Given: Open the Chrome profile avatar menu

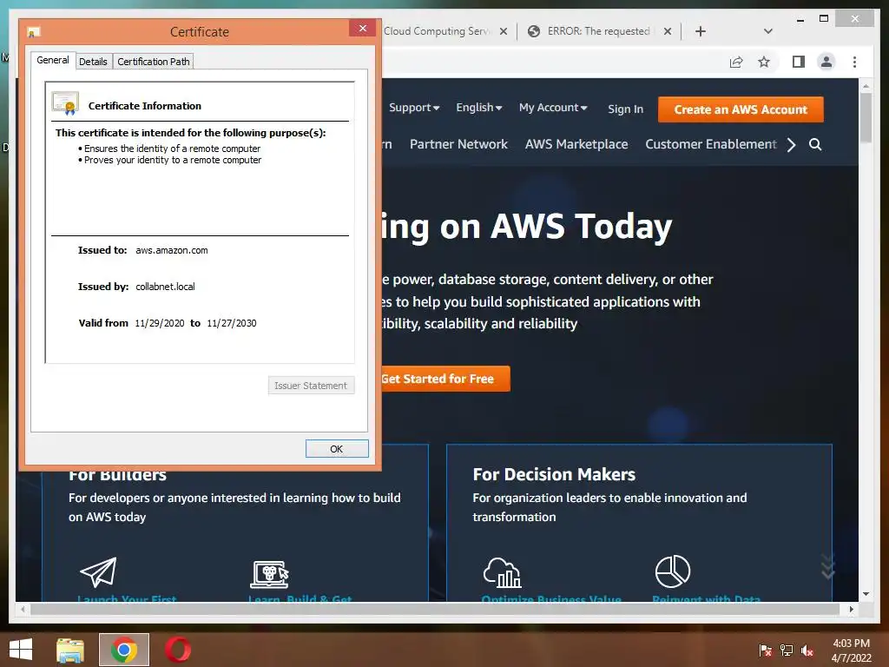Looking at the screenshot, I should (826, 62).
